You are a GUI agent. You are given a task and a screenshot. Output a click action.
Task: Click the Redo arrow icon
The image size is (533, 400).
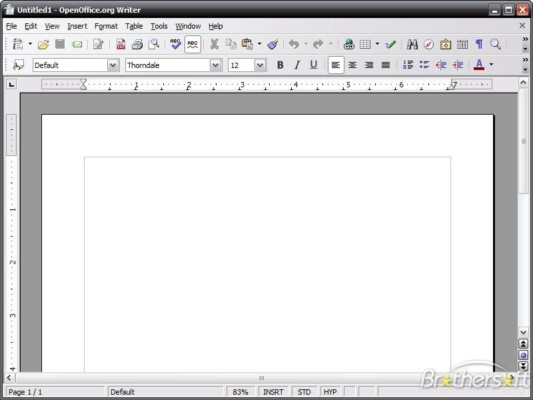318,44
